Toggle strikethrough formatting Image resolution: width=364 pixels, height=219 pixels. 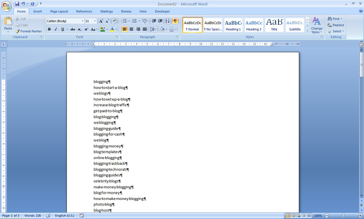[73, 29]
